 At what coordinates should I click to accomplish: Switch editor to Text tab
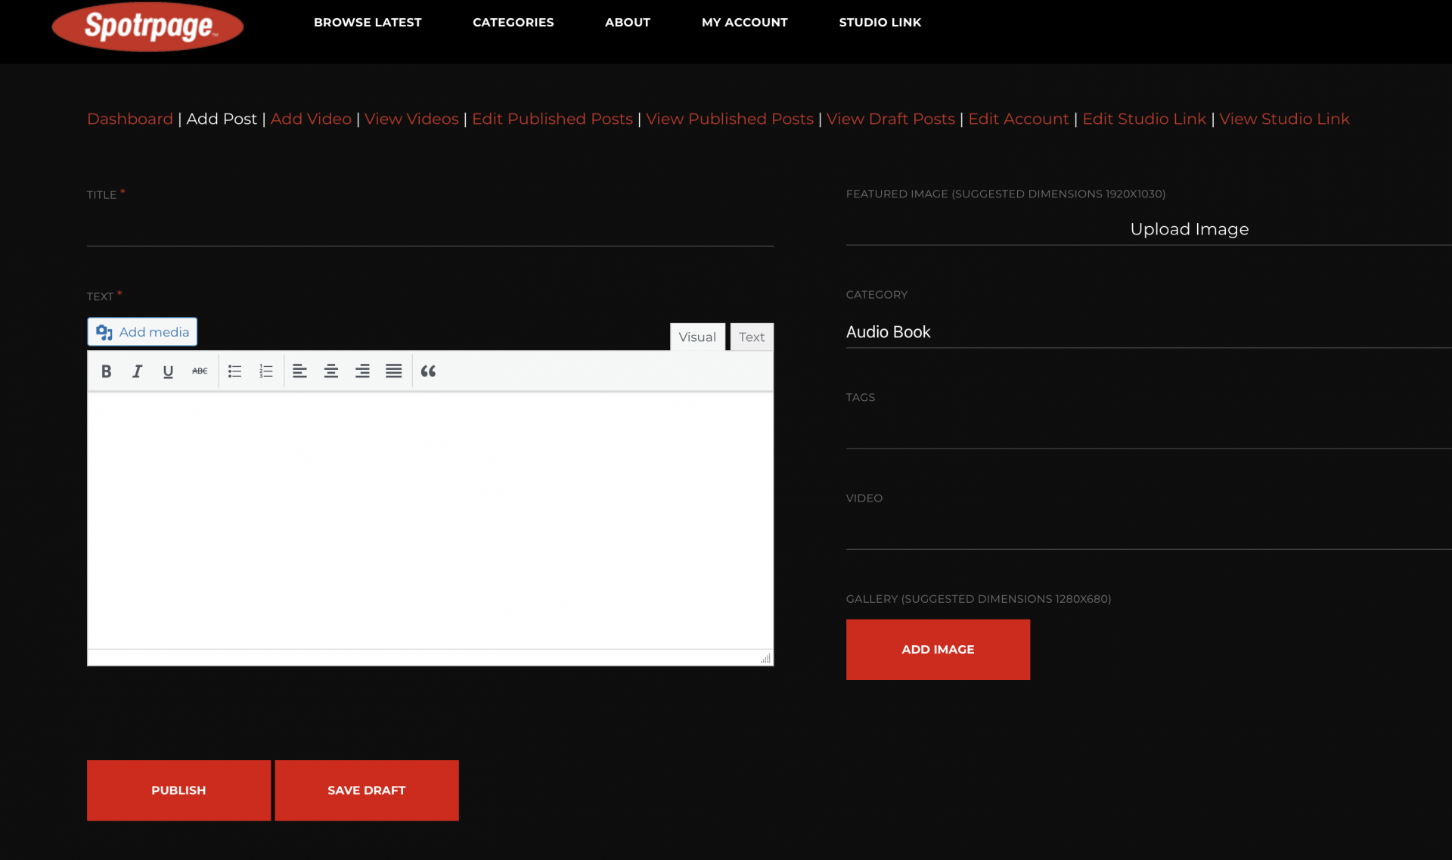coord(752,337)
